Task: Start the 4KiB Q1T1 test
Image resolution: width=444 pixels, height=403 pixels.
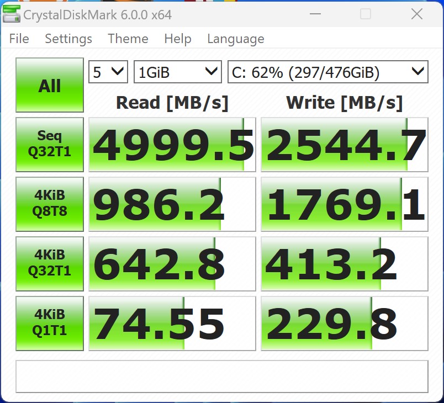Action: (50, 324)
